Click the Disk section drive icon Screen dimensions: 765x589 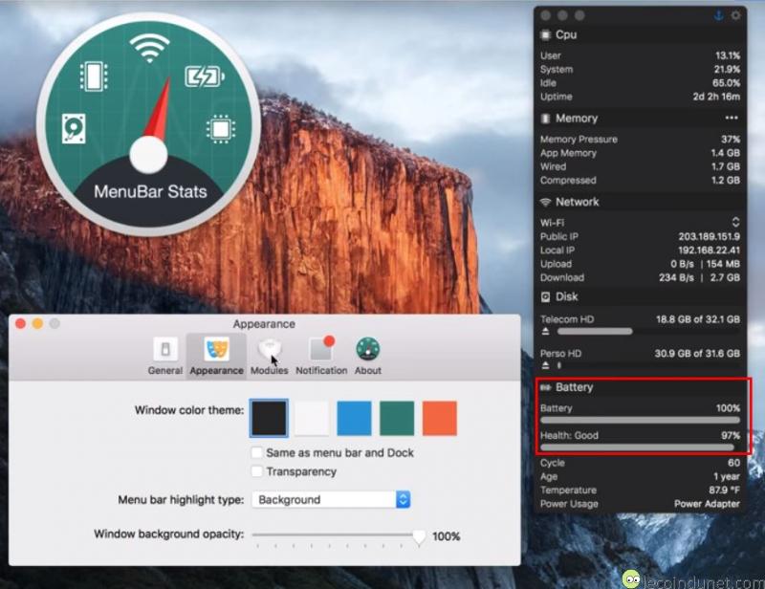(545, 296)
